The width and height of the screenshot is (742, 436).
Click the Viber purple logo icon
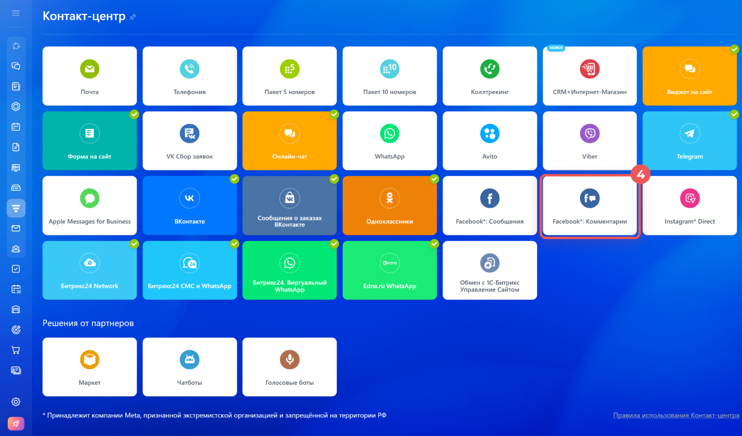pos(590,134)
